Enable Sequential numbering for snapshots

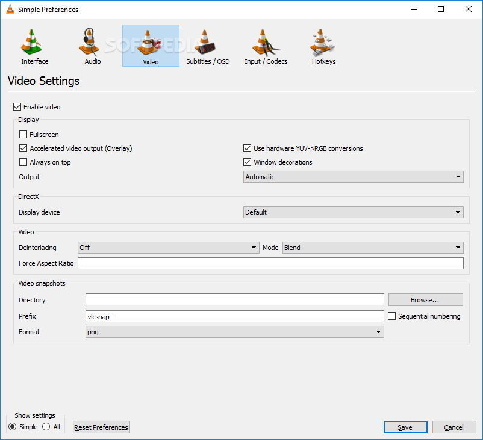click(391, 316)
